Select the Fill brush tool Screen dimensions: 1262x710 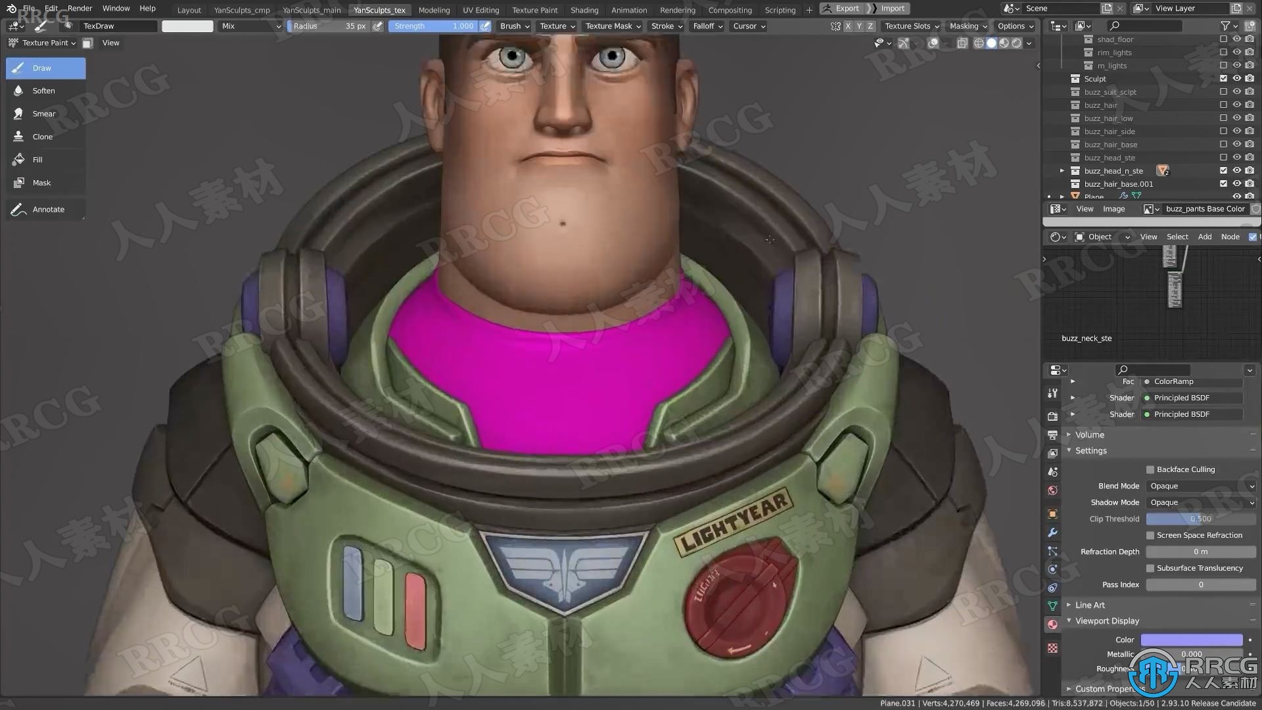pos(36,158)
